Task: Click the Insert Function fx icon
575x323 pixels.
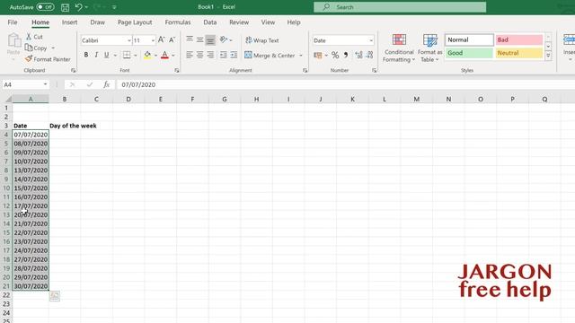Action: 106,84
